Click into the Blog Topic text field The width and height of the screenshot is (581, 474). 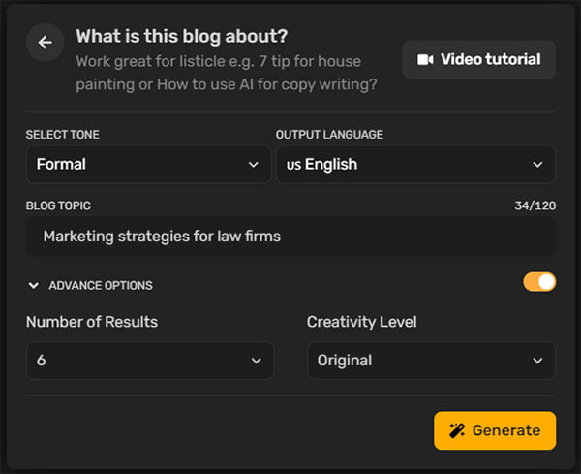290,237
